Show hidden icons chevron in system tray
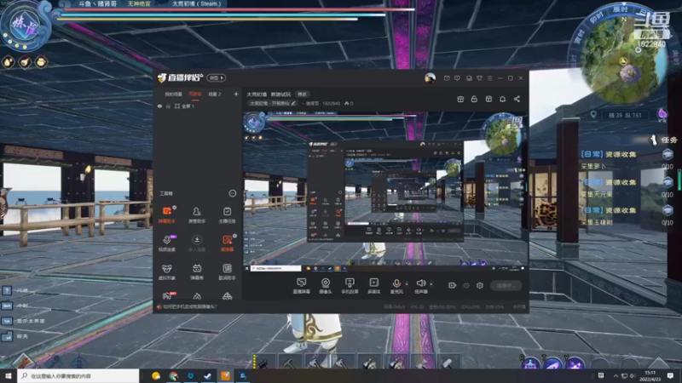Screen dimensions: 682x383 tap(616, 375)
